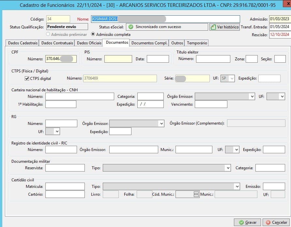Click the Rescisão date field 12/10/2024
The width and height of the screenshot is (291, 227).
pyautogui.click(x=280, y=35)
